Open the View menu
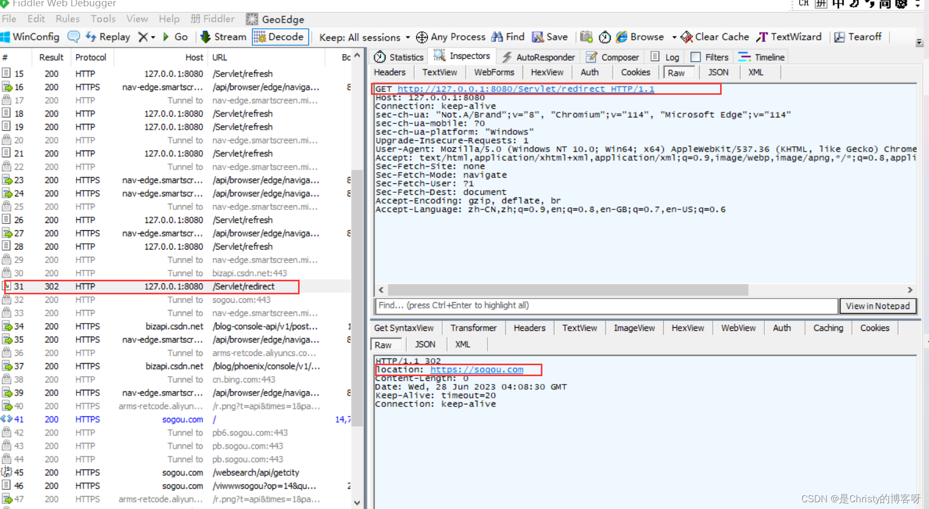The image size is (929, 509). tap(137, 19)
